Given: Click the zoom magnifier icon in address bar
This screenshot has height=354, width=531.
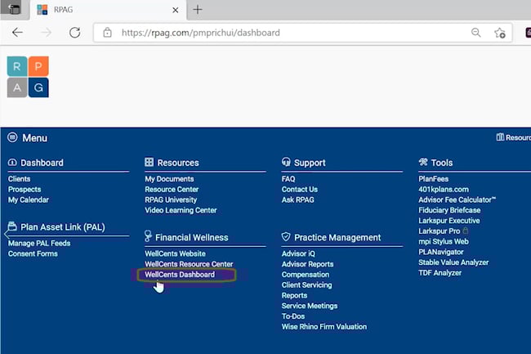Looking at the screenshot, I should (x=475, y=33).
